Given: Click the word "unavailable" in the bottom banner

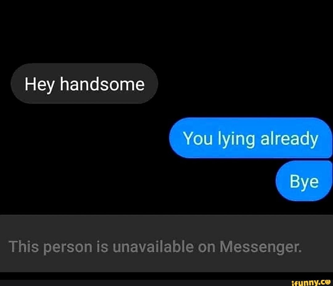Looking at the screenshot, I should click(x=153, y=247).
